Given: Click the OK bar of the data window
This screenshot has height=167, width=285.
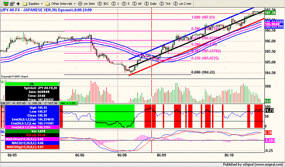Looking at the screenshot, I should pos(32,84).
